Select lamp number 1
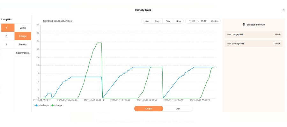The width and height of the screenshot is (287, 127). point(8,28)
